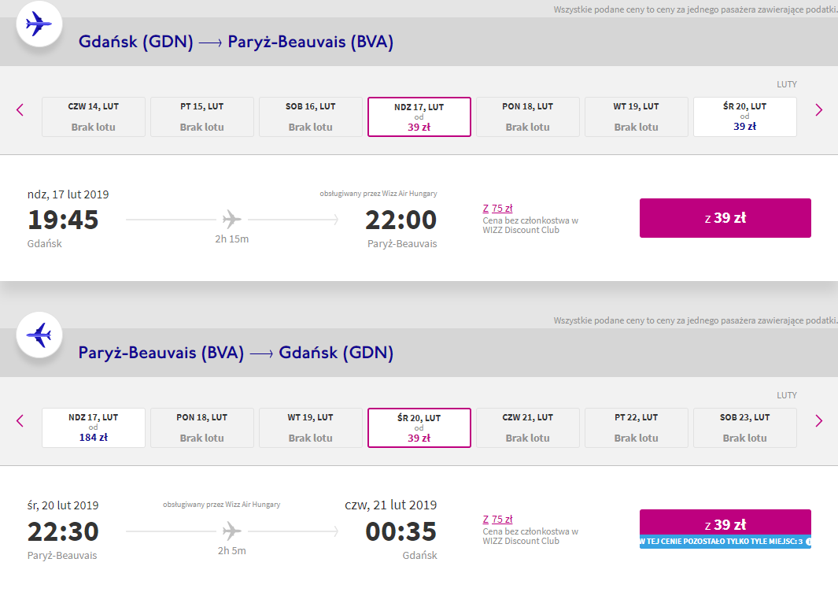The height and width of the screenshot is (592, 838).
Task: Show earlier return dates with left arrow
Action: [x=20, y=421]
